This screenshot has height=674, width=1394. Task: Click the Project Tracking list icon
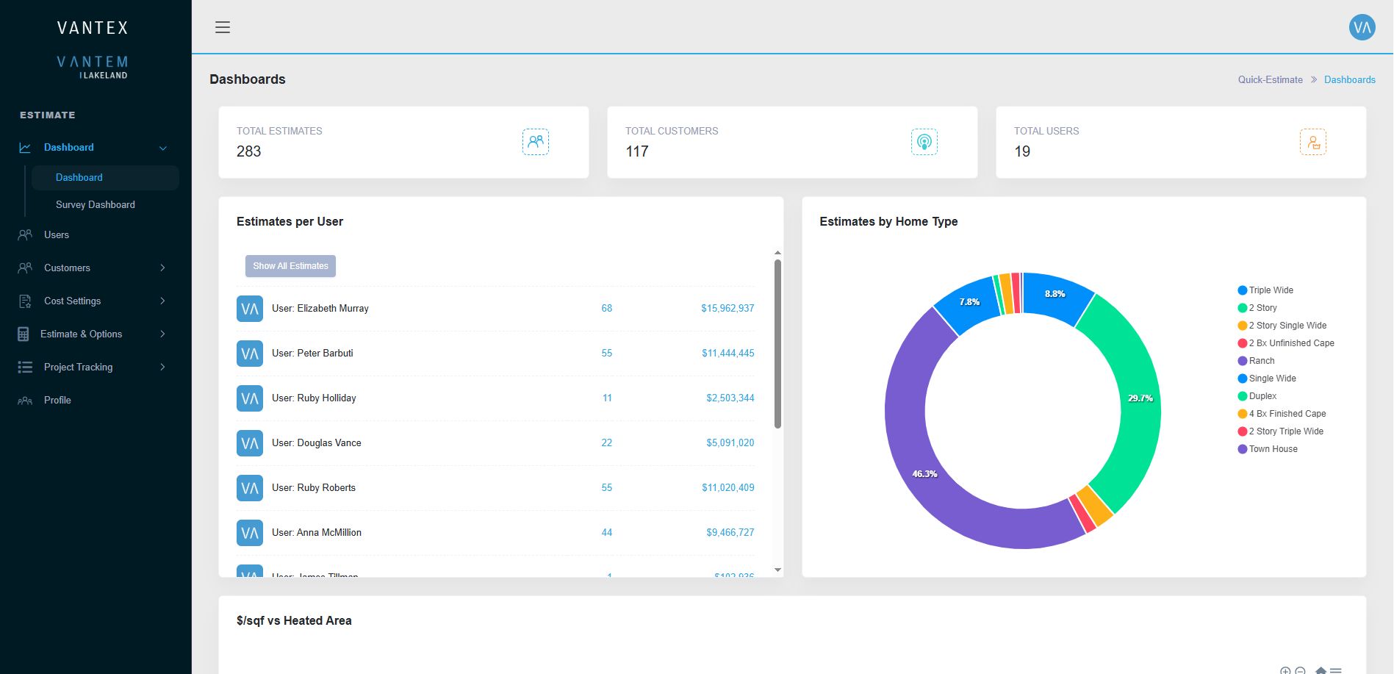click(25, 368)
